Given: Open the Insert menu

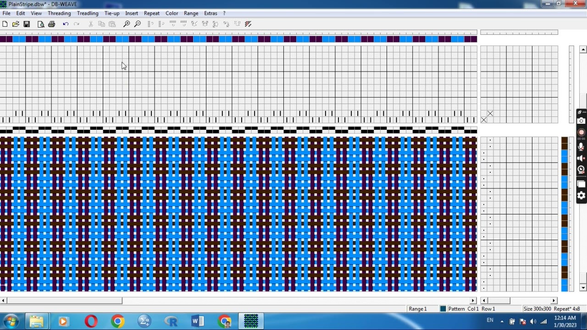Looking at the screenshot, I should pyautogui.click(x=132, y=13).
